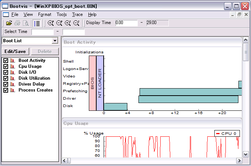Toggle the boot list pane icon
251x166 pixels.
click(x=37, y=23)
